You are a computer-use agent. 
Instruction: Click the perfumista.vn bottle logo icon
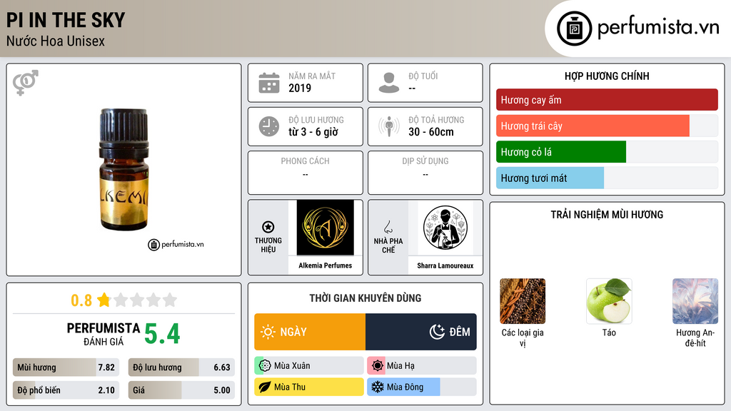point(575,29)
